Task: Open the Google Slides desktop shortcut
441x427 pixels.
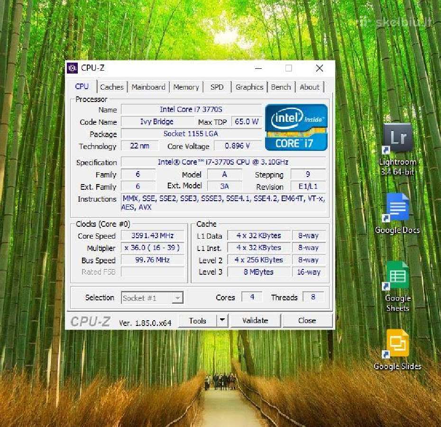Action: tap(397, 350)
